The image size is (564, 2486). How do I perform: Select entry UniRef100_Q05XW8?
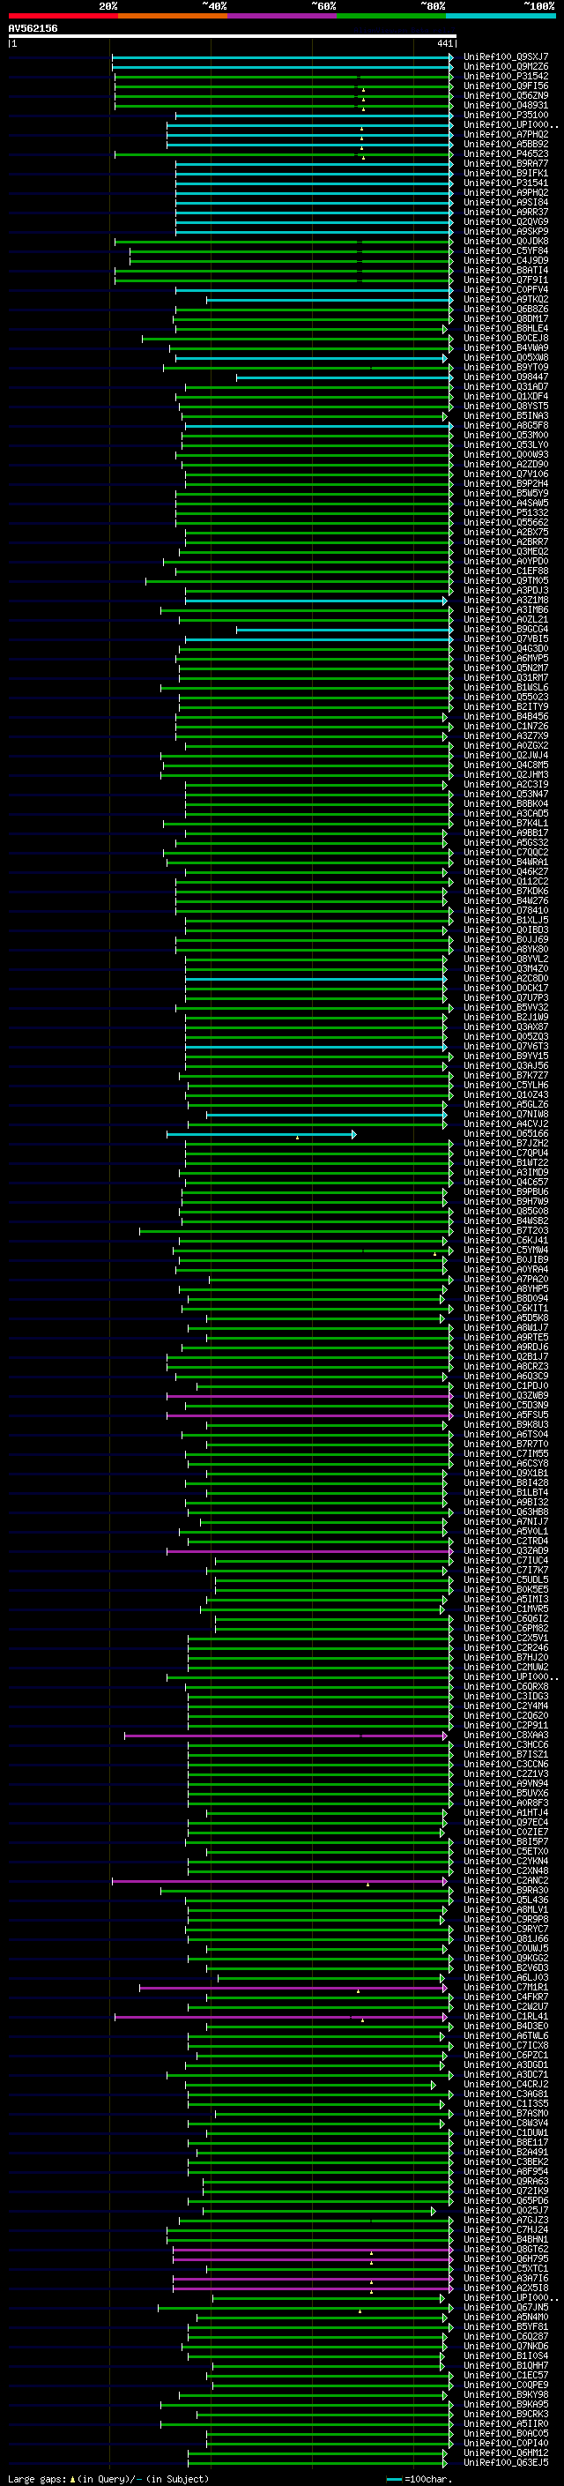pos(505,358)
